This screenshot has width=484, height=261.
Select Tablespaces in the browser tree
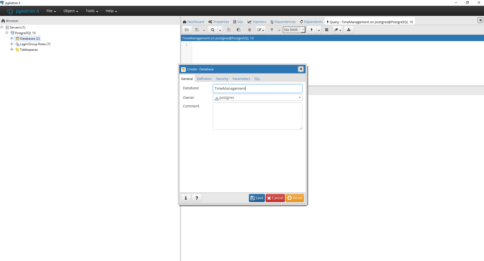(29, 49)
